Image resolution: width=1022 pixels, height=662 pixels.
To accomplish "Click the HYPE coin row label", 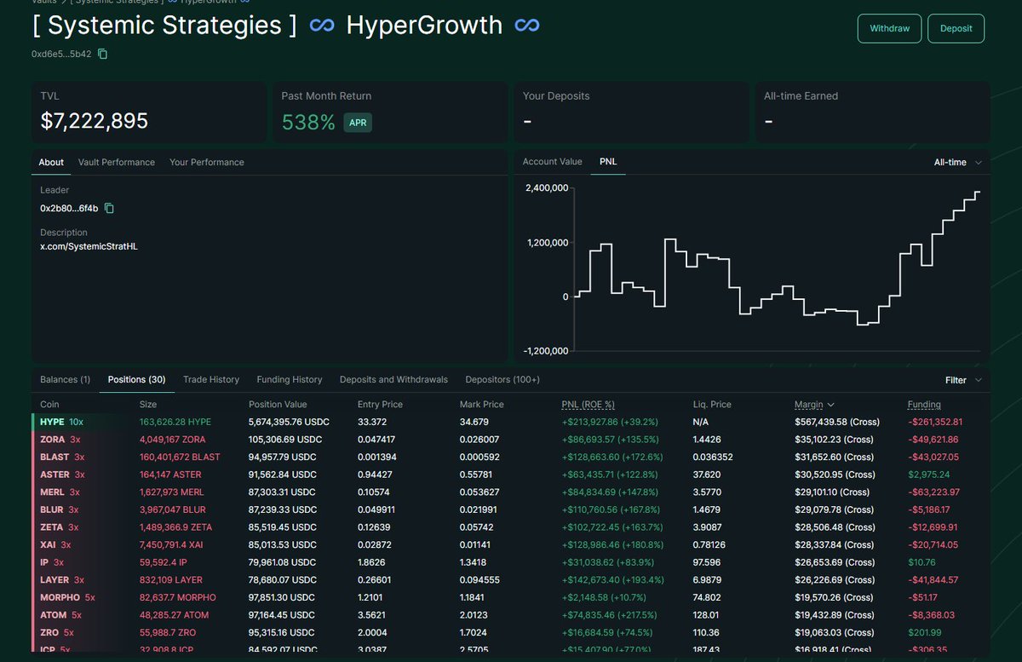I will pyautogui.click(x=52, y=422).
